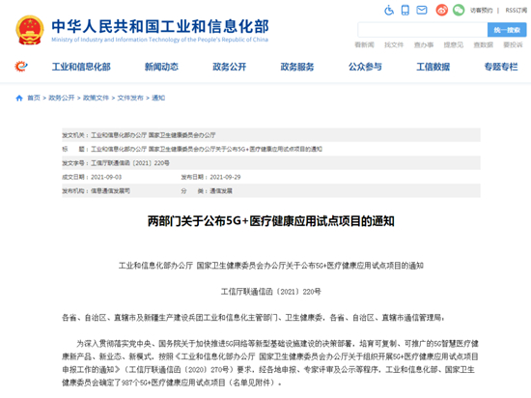This screenshot has height=398, width=531.
Task: Click the RSS订阅 link
Action: click(x=517, y=11)
